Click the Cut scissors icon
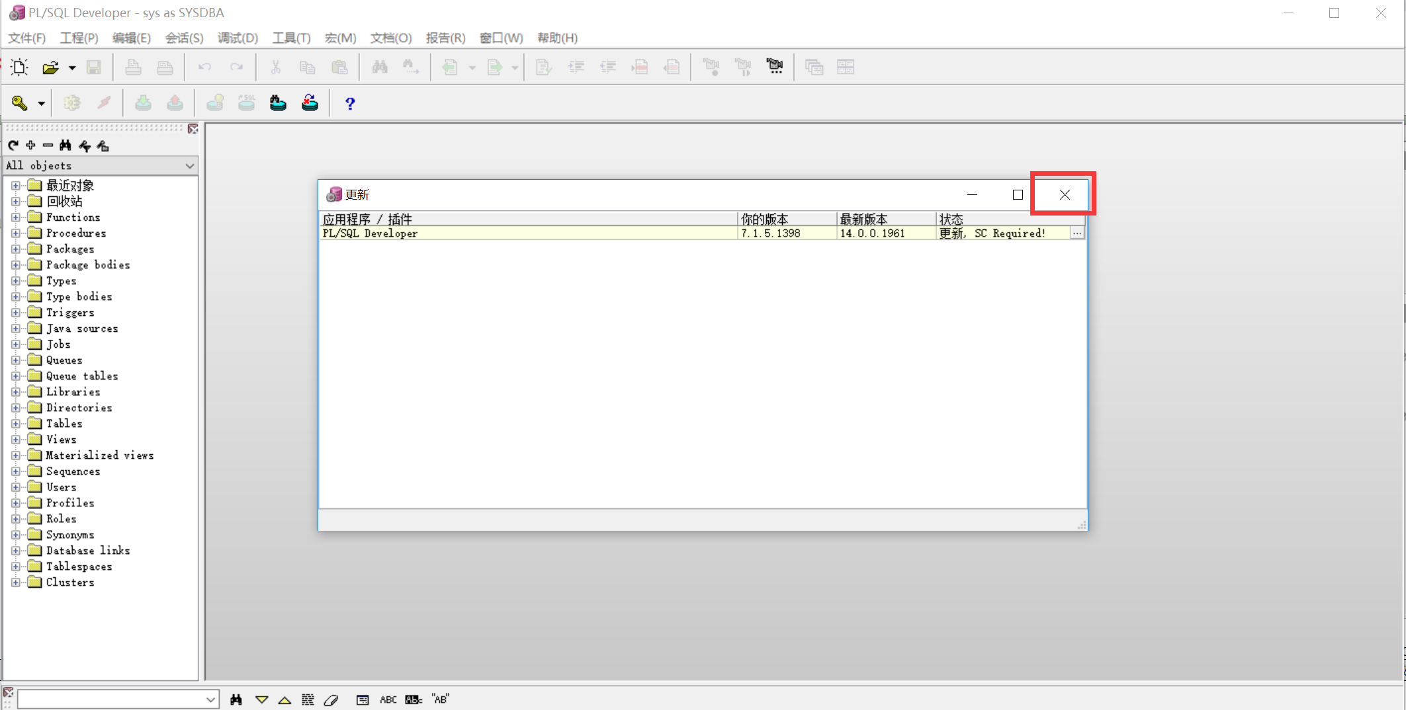The image size is (1406, 710). coord(276,67)
